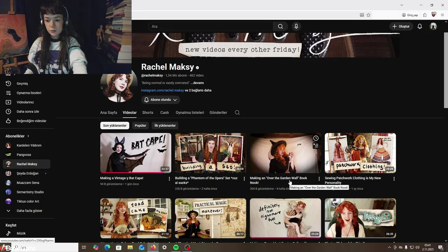448x252 pixels.
Task: Click the watch-later clock icon on Garden Wall thumbnail
Action: click(316, 138)
